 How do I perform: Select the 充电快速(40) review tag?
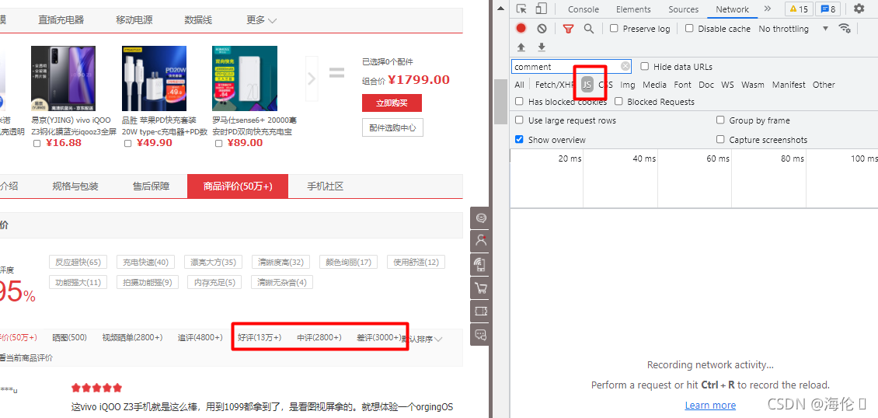(x=145, y=262)
